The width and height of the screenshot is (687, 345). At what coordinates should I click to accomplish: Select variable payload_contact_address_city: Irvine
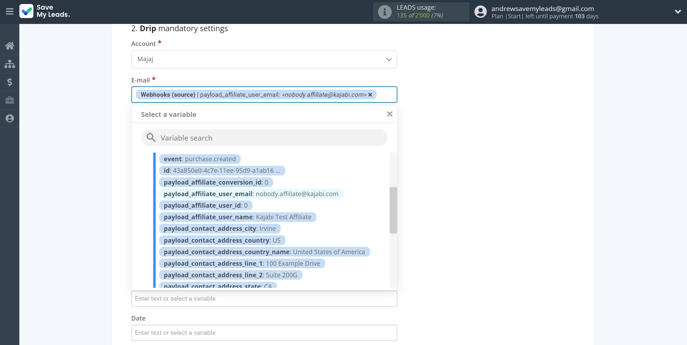pyautogui.click(x=220, y=229)
